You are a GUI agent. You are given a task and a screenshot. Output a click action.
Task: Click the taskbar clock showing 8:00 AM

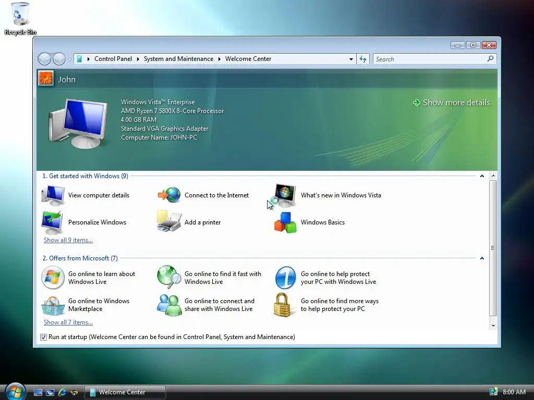pyautogui.click(x=514, y=392)
